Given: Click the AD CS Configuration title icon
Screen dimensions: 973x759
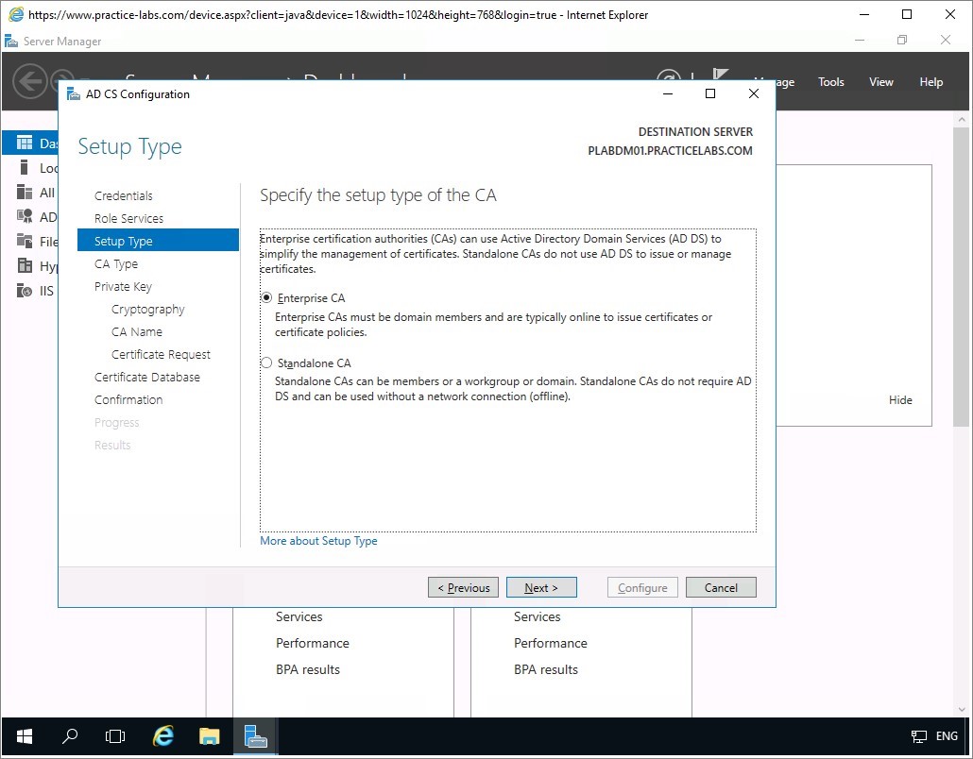Looking at the screenshot, I should (x=74, y=94).
